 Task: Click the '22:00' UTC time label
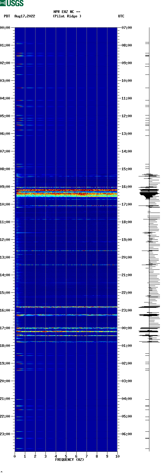coord(127,293)
